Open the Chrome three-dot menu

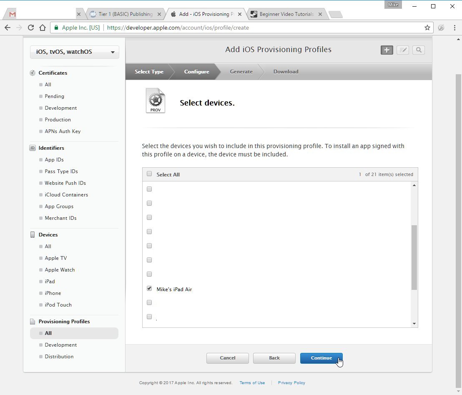tap(454, 28)
